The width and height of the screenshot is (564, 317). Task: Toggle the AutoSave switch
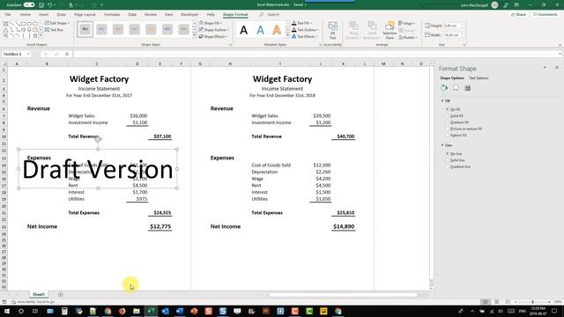(x=29, y=5)
